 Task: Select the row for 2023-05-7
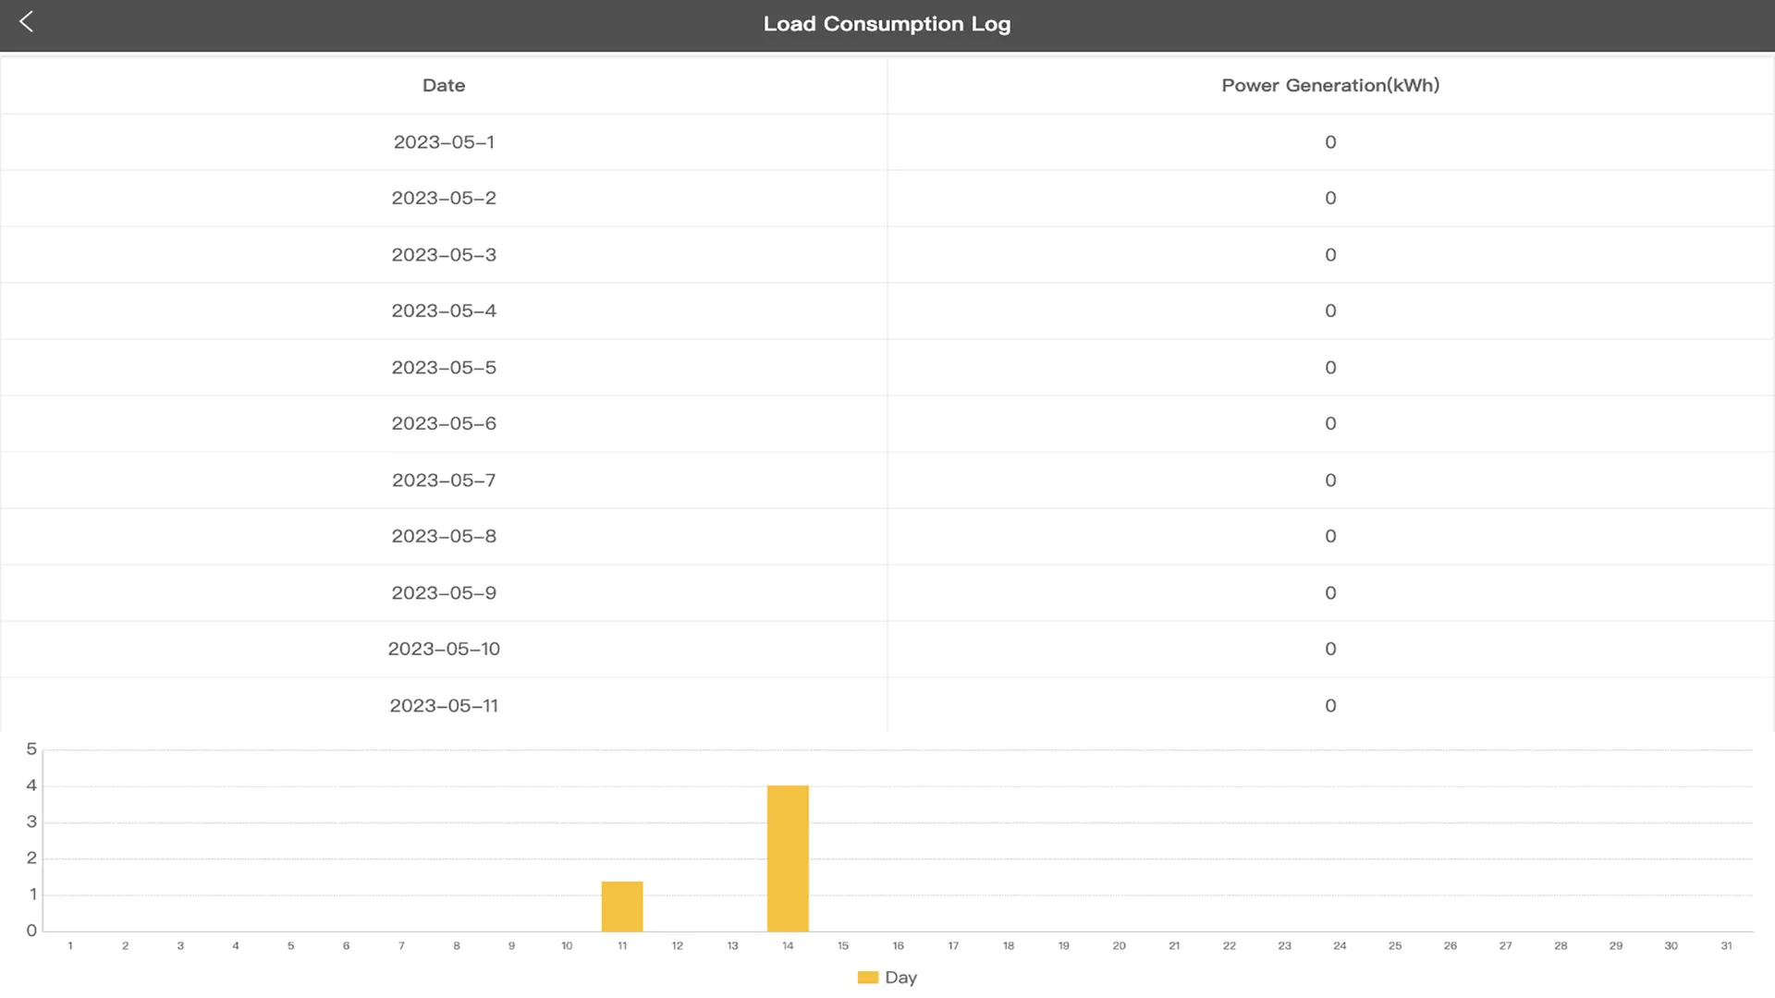(x=444, y=480)
